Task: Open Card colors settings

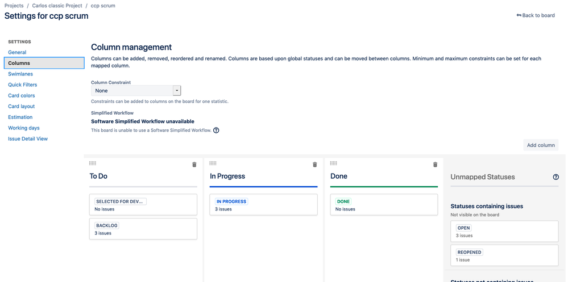Action: [22, 95]
